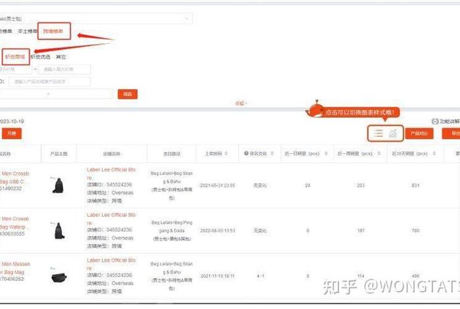This screenshot has height=309, width=460.
Task: Click listing time 2021-11-10 cell
Action: 218,276
